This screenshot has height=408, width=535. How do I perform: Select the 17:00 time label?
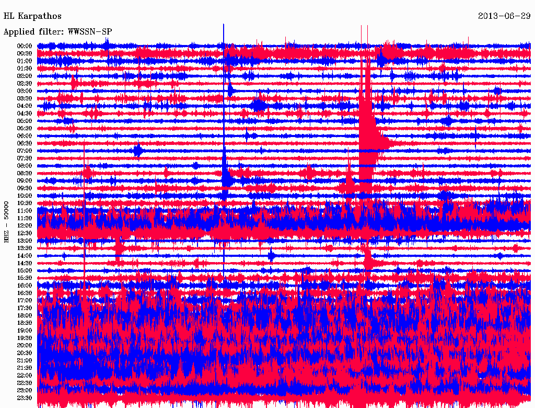25,300
